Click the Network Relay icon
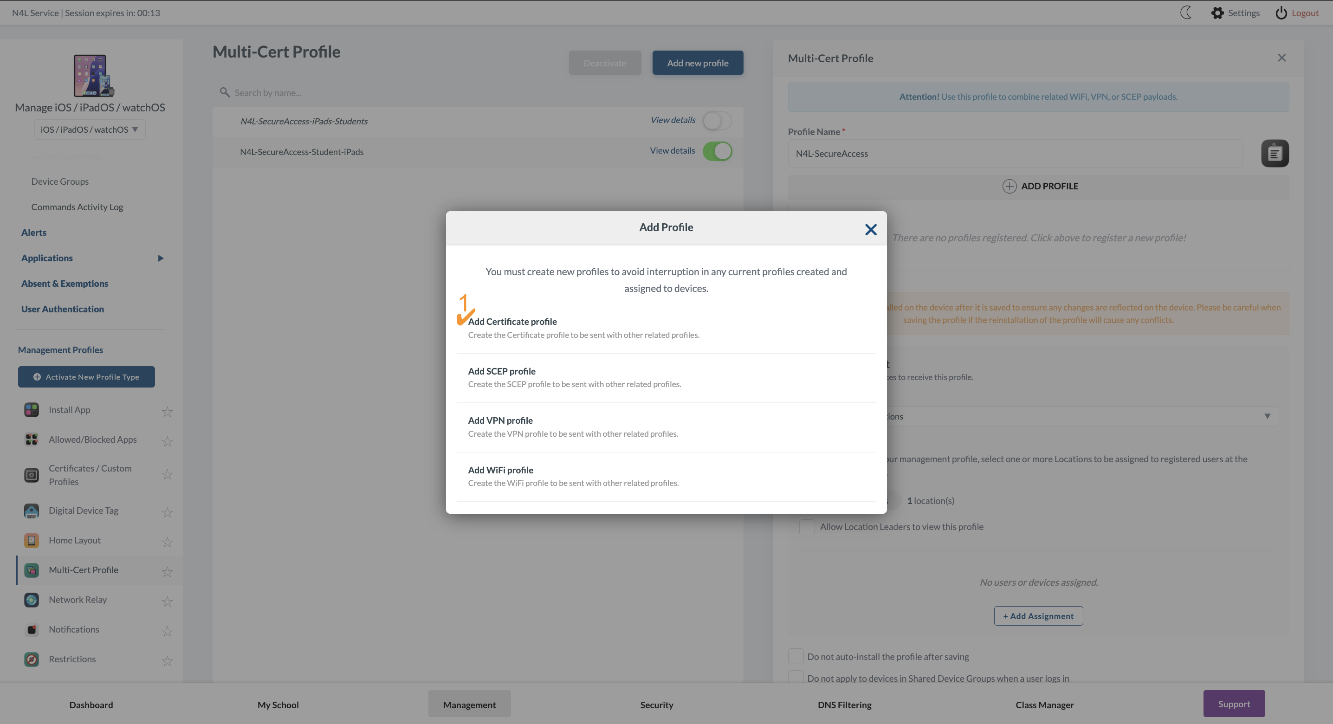The width and height of the screenshot is (1333, 724). [32, 600]
